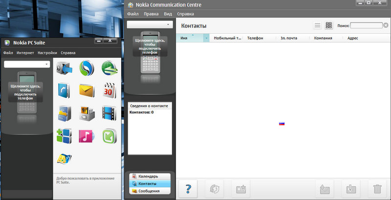Clear the search with the X icon
Viewport: 391px width, 200px height.
pos(386,25)
